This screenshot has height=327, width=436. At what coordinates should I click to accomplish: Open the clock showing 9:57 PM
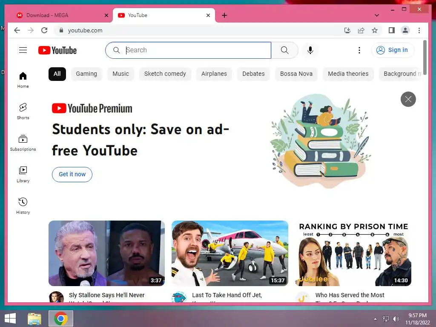pos(417,319)
